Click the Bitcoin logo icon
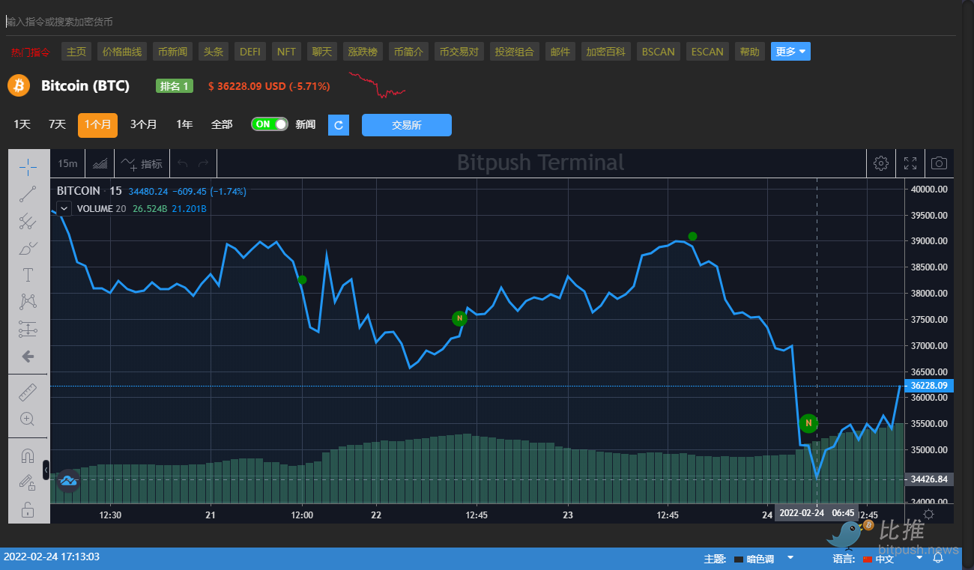 [19, 85]
